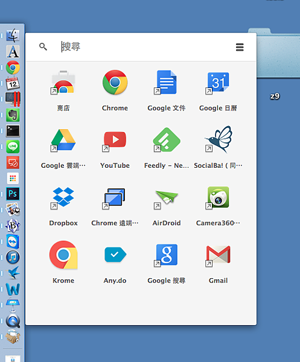Open the Calendar icon in the Dock
Viewport: 300px width, 362px height.
pyautogui.click(x=13, y=83)
